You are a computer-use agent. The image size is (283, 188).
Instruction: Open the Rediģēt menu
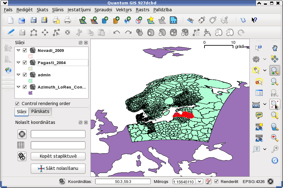click(x=24, y=10)
